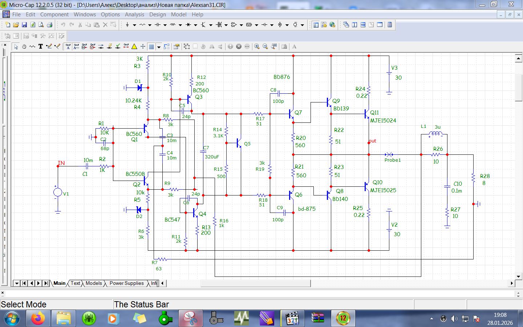The height and width of the screenshot is (327, 523).
Task: Click the Open file folder icon
Action: pyautogui.click(x=16, y=25)
